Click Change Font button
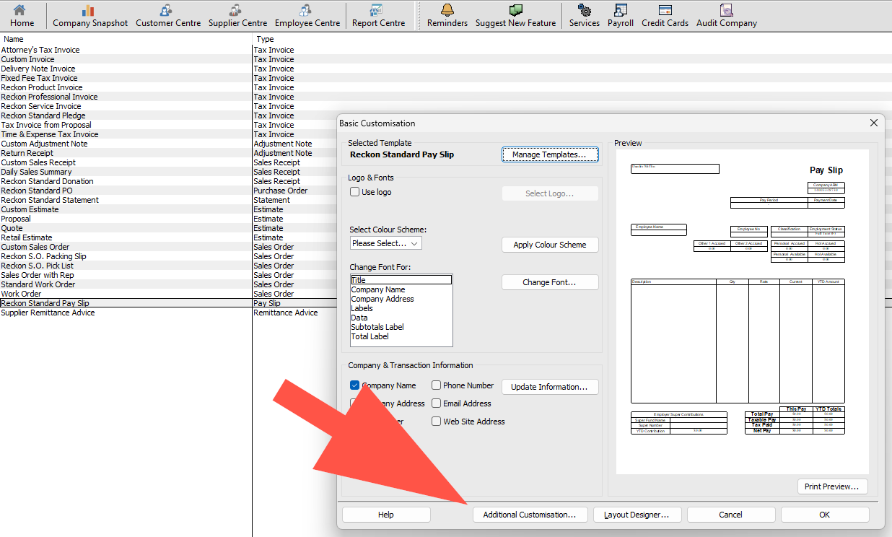 (x=550, y=282)
